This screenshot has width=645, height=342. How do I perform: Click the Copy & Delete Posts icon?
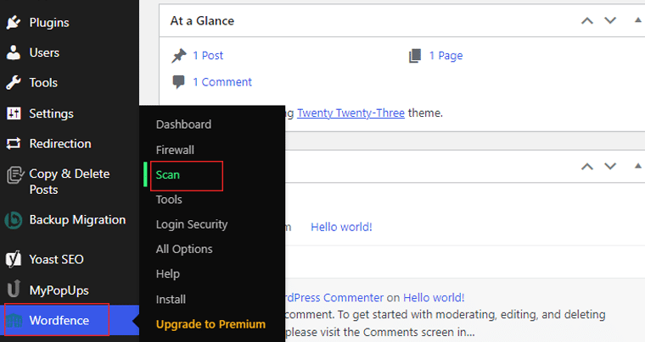coord(14,175)
